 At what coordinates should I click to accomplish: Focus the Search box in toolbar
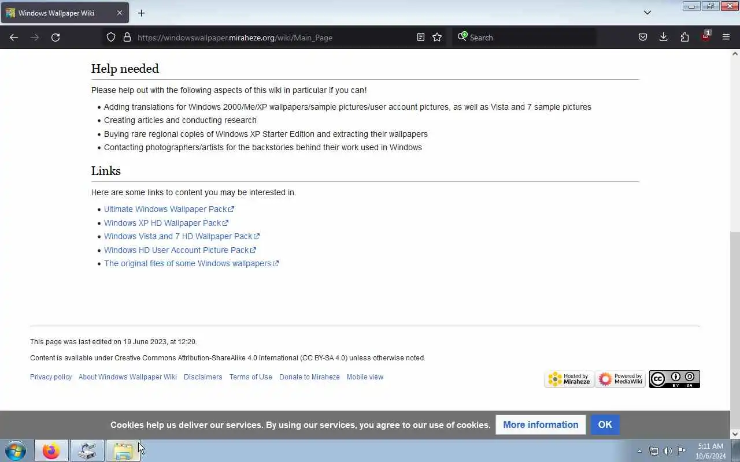[x=524, y=38]
